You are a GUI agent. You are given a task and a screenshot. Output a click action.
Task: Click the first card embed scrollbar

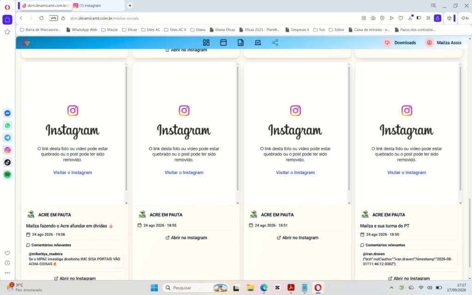(126, 129)
